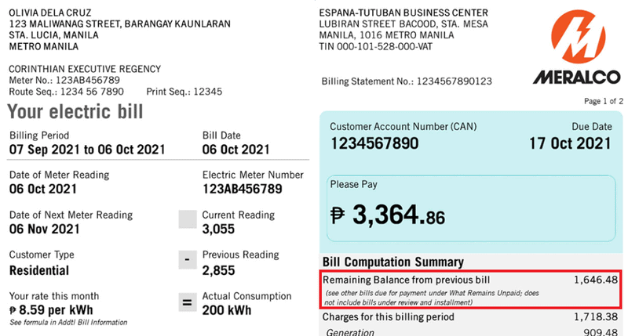Click Customer Account Number 1234567890

tap(374, 143)
